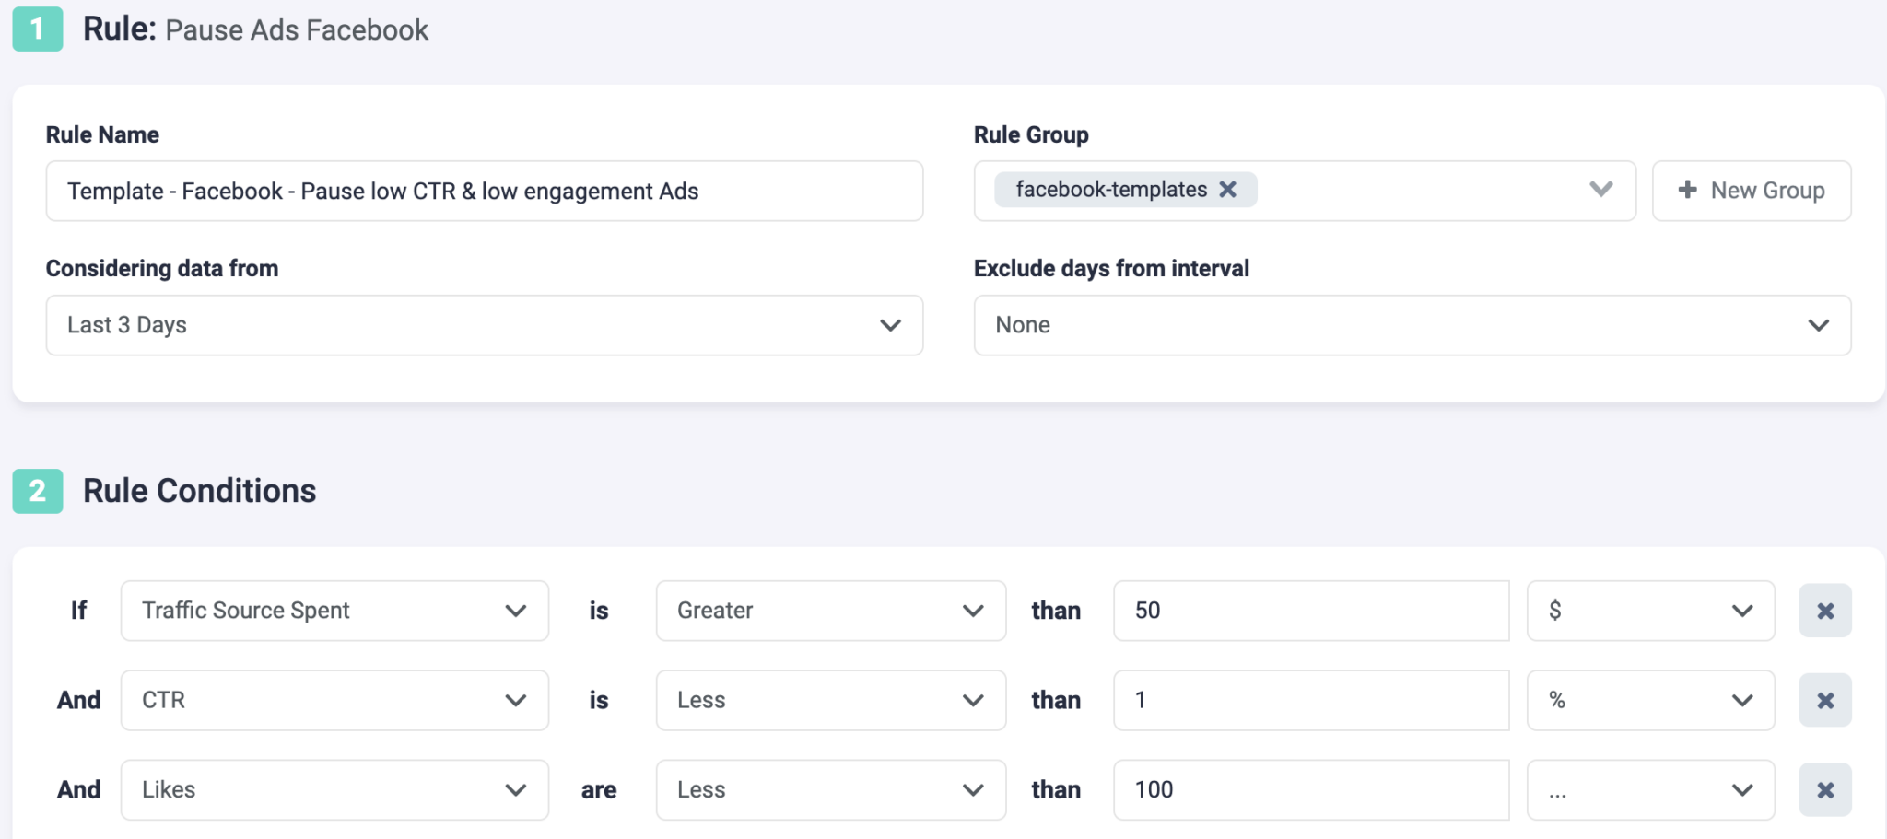This screenshot has height=839, width=1887.
Task: Open the Less comparison dropdown in CTR row
Action: tap(830, 700)
